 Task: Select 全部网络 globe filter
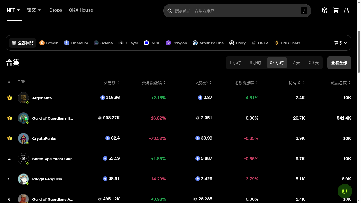point(23,43)
